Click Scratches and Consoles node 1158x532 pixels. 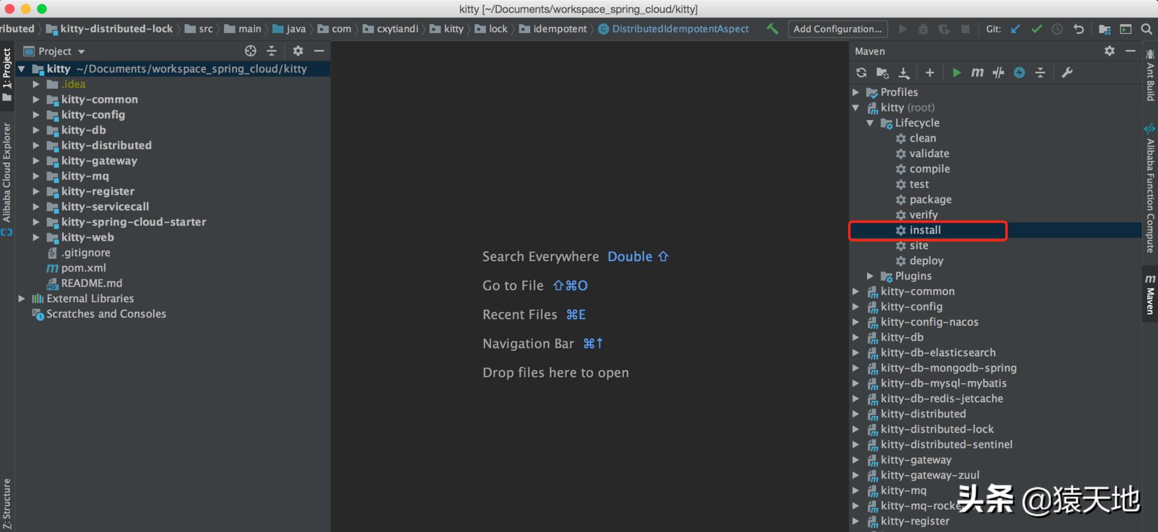(106, 314)
